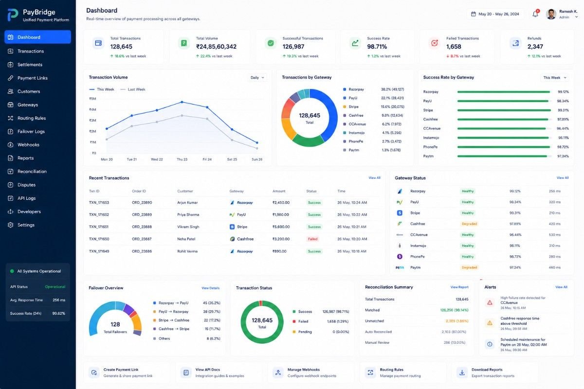Click View All in Gateway Status
This screenshot has height=389, width=584.
tap(563, 178)
